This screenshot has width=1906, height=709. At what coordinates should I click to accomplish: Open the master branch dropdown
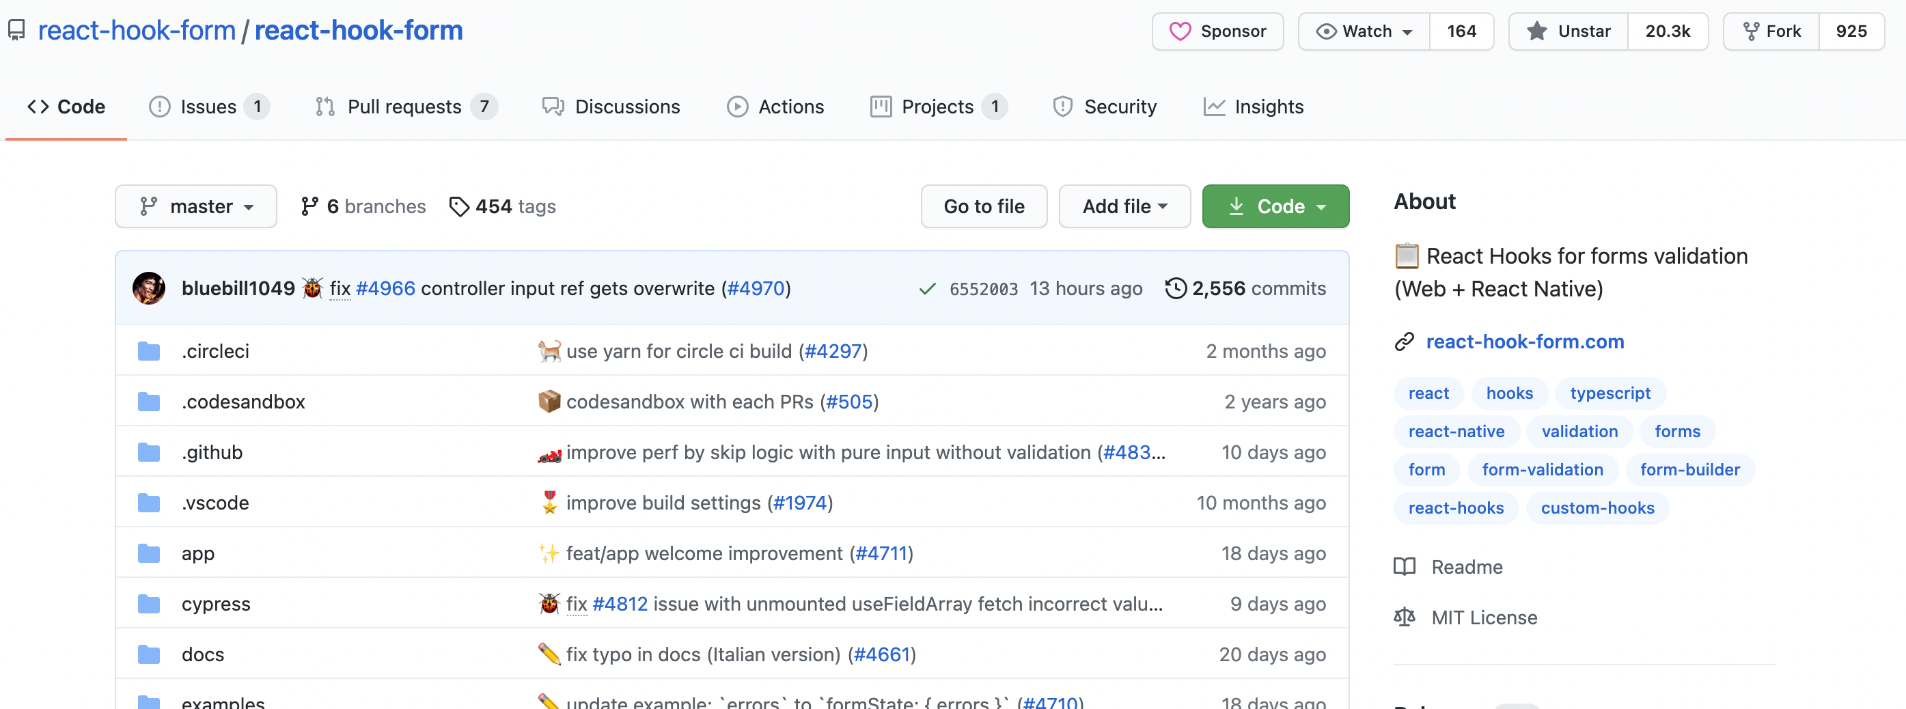coord(196,206)
